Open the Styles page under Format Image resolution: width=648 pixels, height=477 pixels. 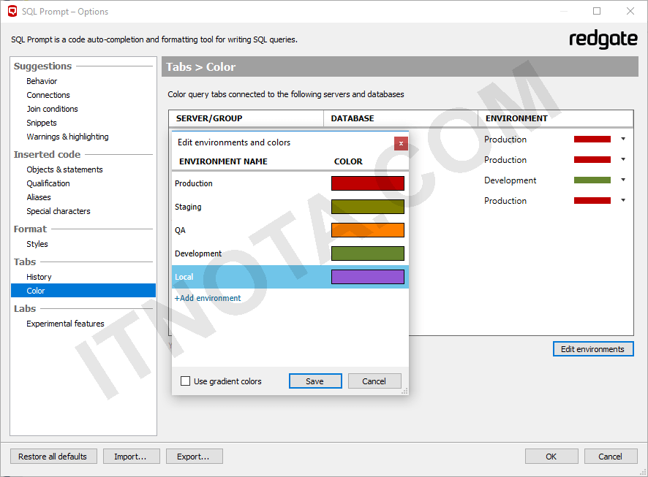coord(39,243)
